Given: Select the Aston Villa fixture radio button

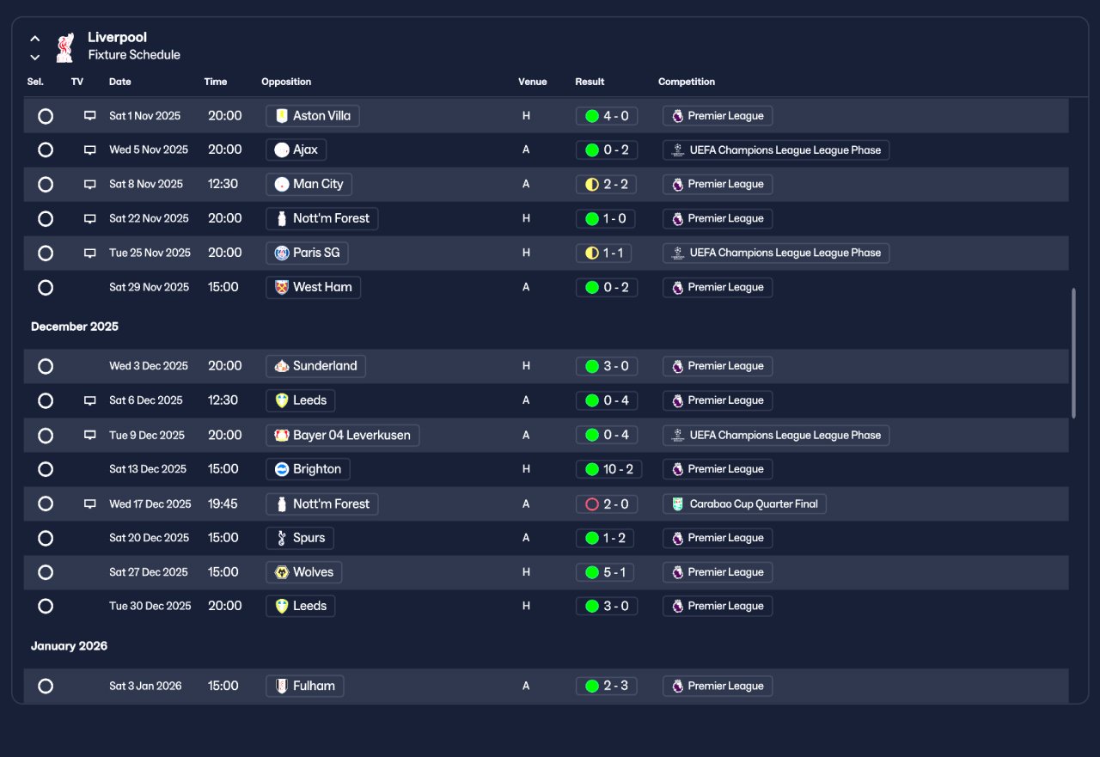Looking at the screenshot, I should [x=46, y=116].
